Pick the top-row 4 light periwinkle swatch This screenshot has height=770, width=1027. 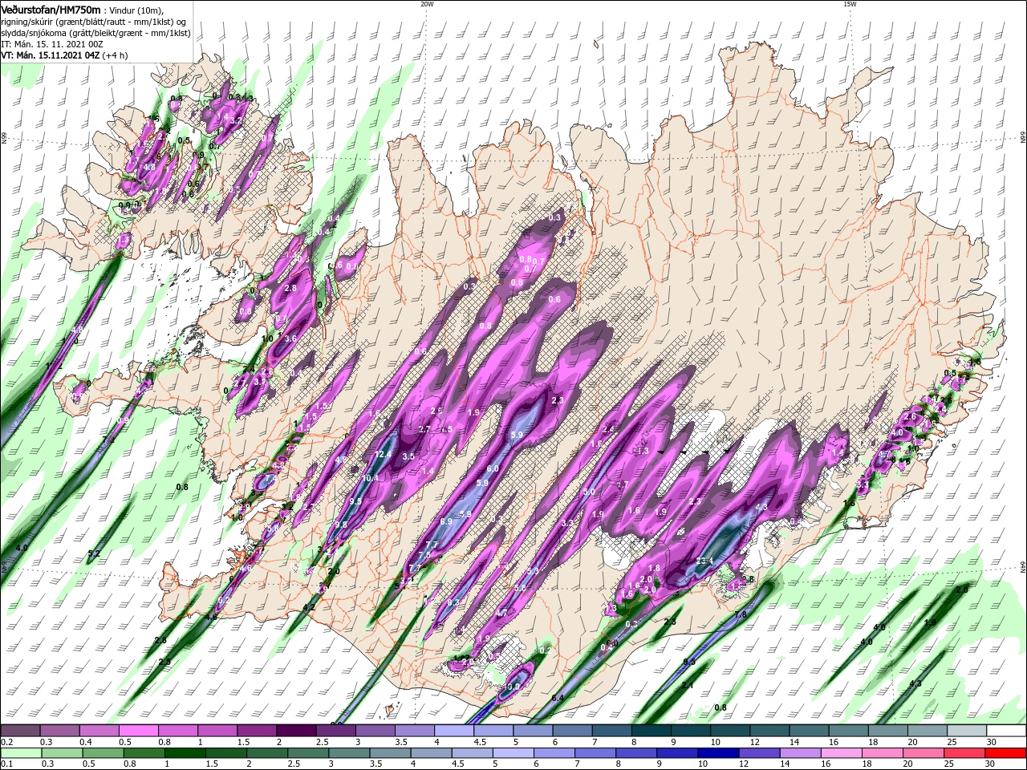pos(453,731)
